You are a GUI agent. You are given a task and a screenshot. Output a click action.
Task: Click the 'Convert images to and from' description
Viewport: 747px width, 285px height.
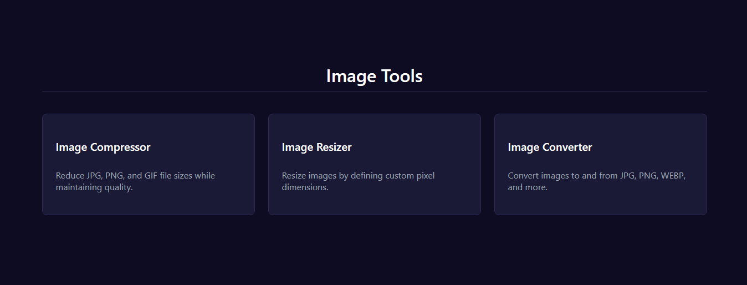coord(597,181)
